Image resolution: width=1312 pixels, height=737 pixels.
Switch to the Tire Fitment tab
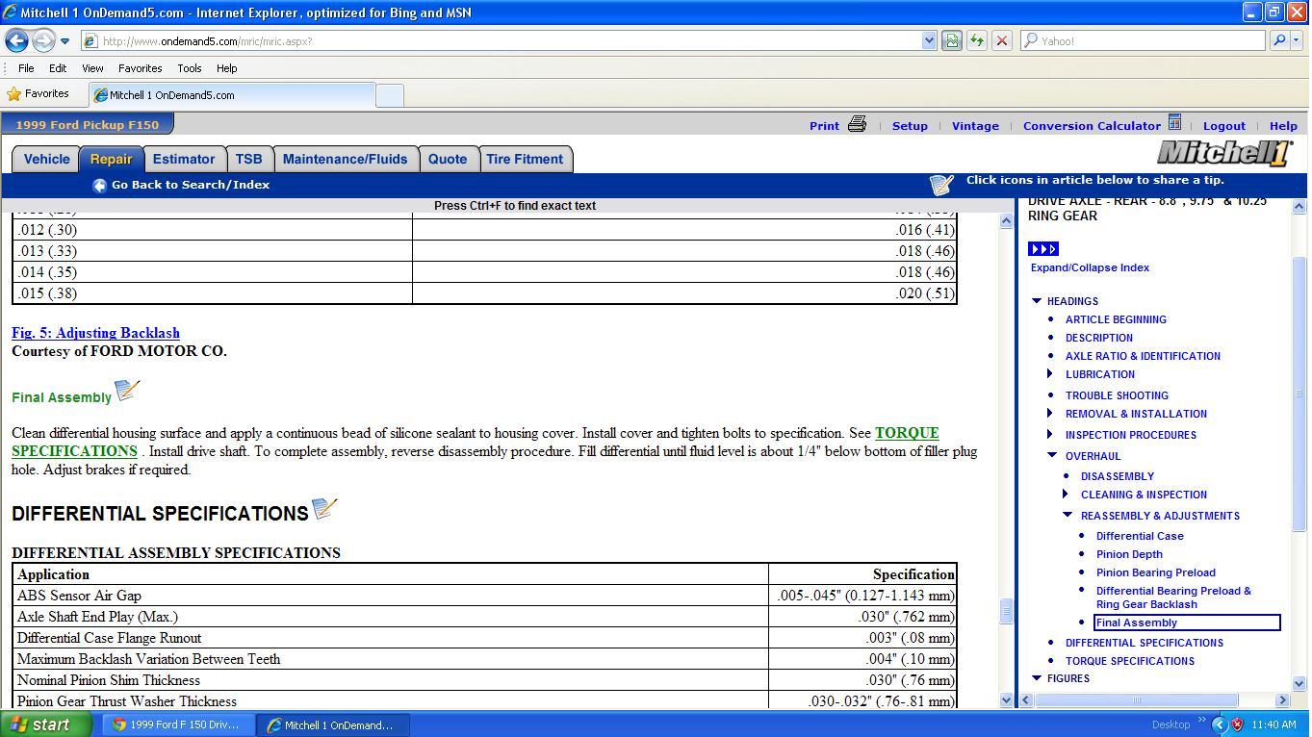[x=525, y=160]
